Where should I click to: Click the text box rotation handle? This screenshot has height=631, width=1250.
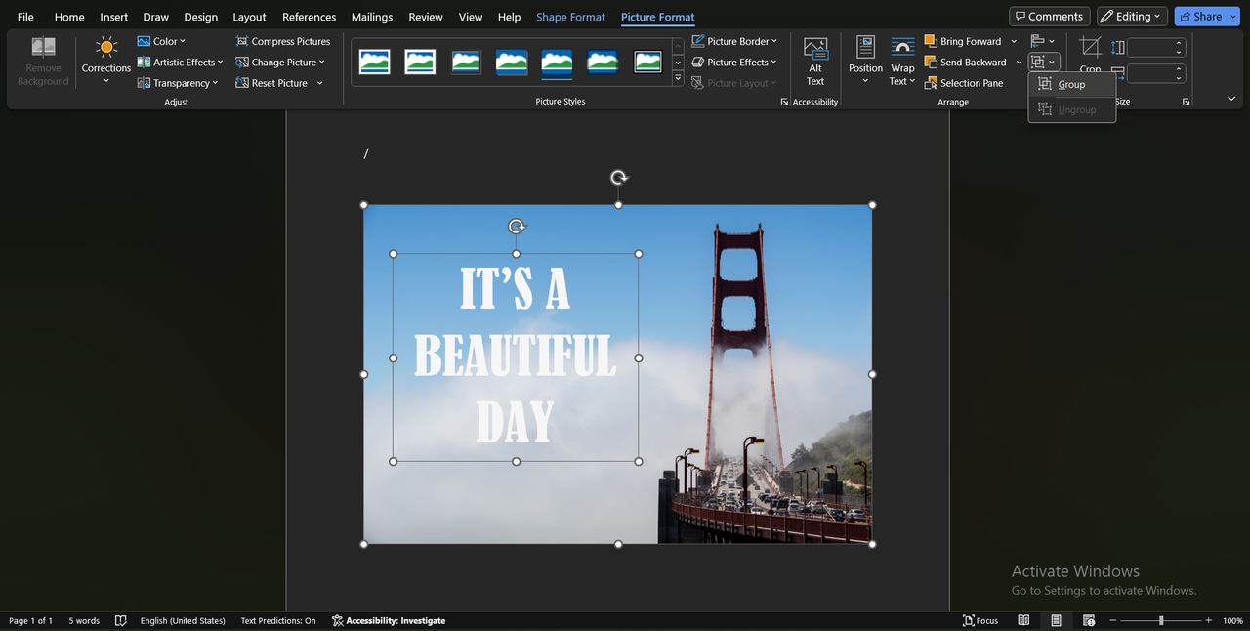(517, 227)
